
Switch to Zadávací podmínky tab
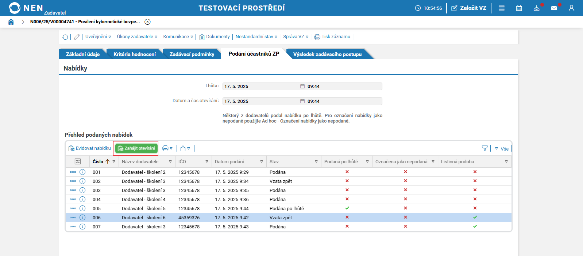192,54
